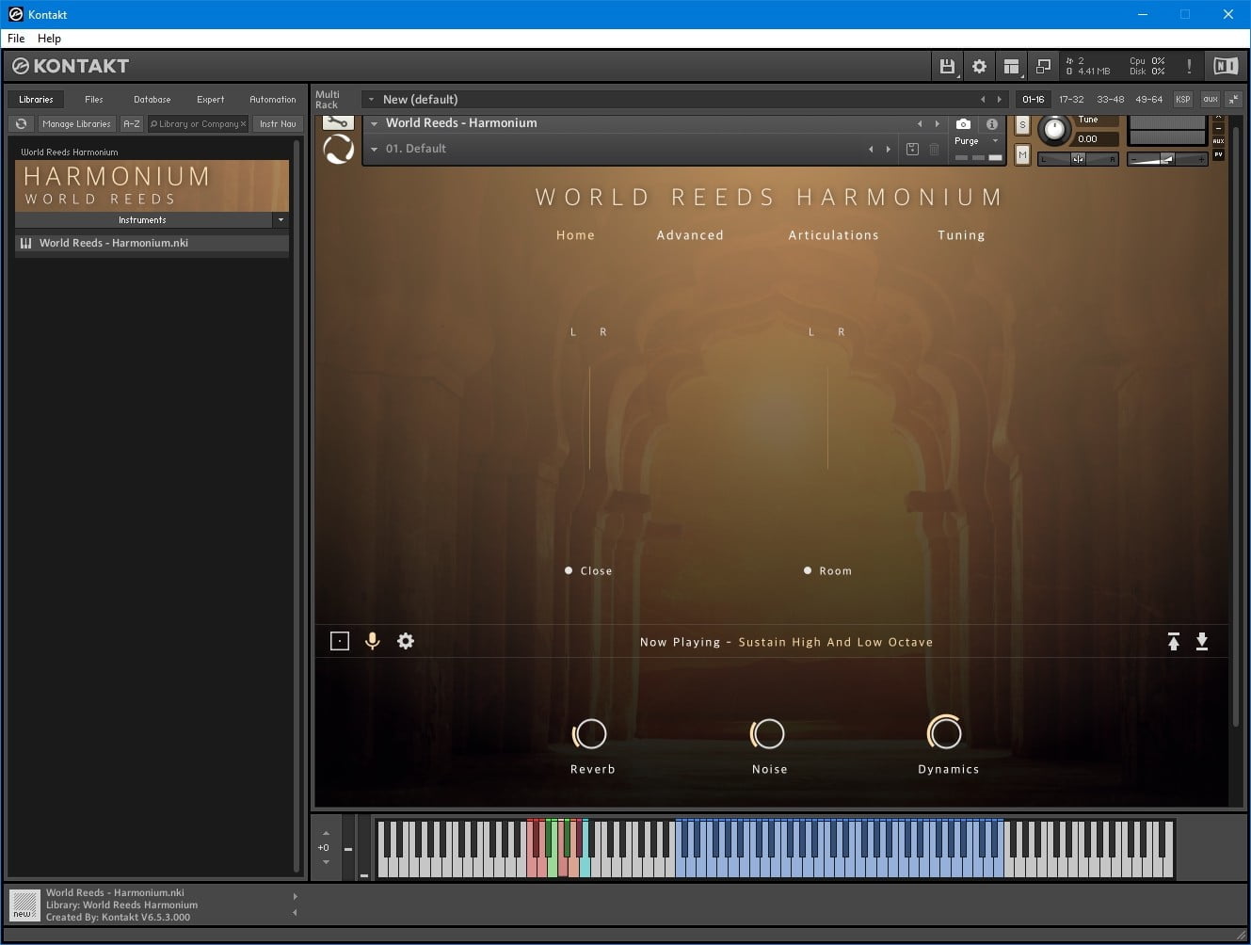Click the Dynamics knob
Screen dimensions: 1251x945
tap(944, 732)
